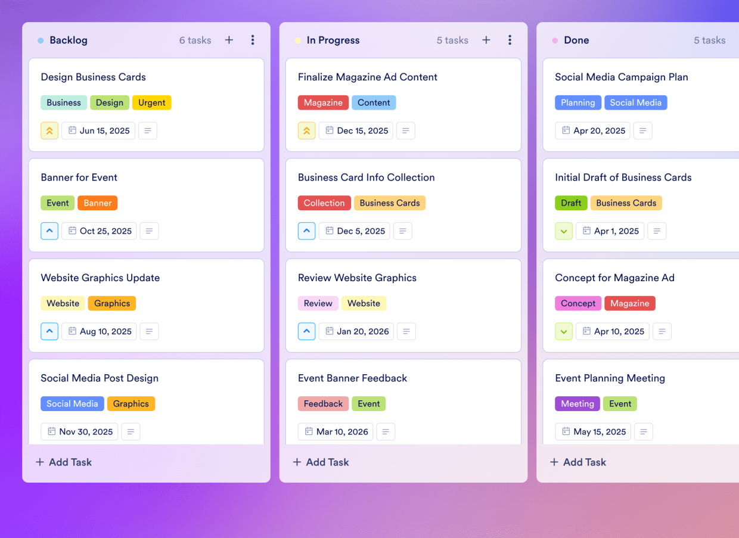This screenshot has height=538, width=739.
Task: Open the Website Graphics Update task title
Action: (x=100, y=278)
